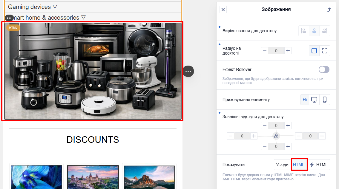The image size is (339, 189).
Task: Toggle the margins lock icon
Action: 276,136
